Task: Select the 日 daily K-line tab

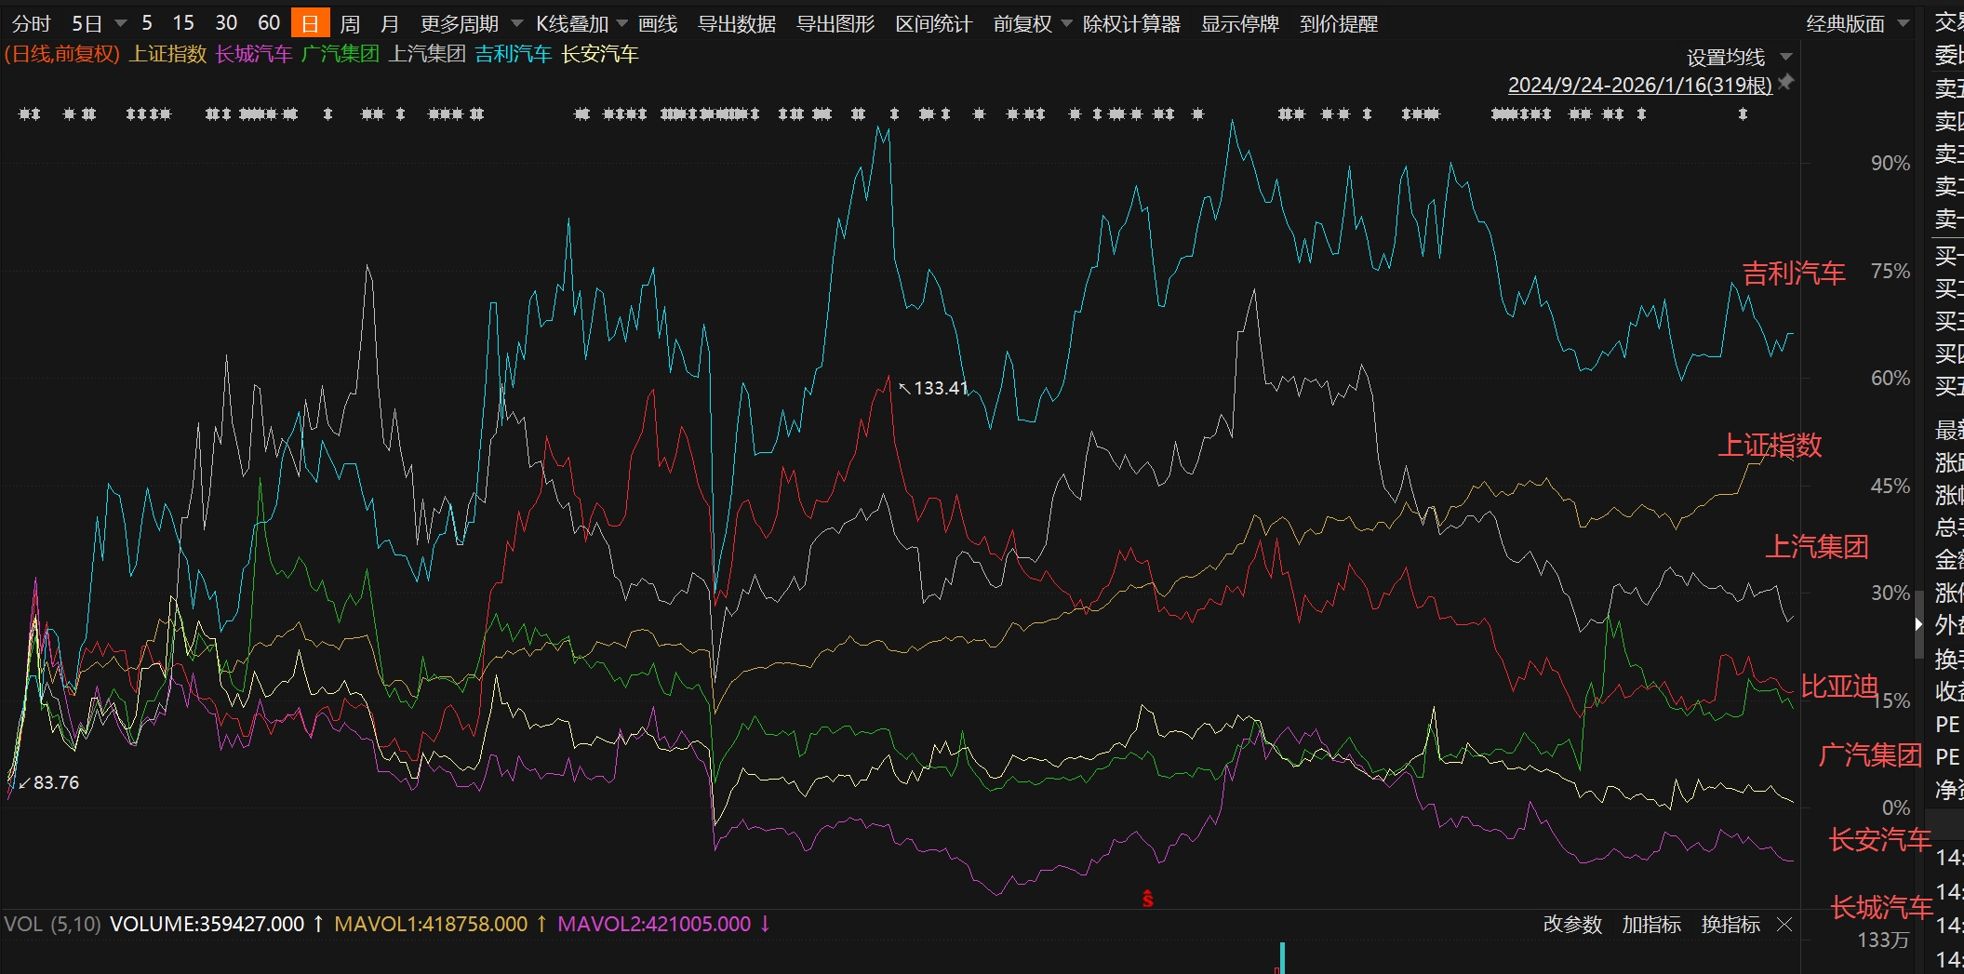Action: click(310, 23)
